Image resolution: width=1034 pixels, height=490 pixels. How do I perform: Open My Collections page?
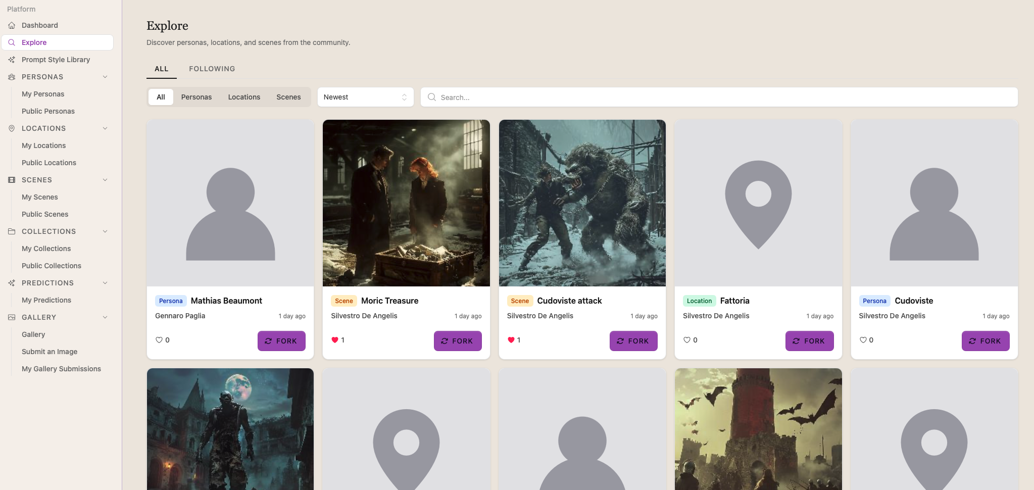pyautogui.click(x=46, y=249)
